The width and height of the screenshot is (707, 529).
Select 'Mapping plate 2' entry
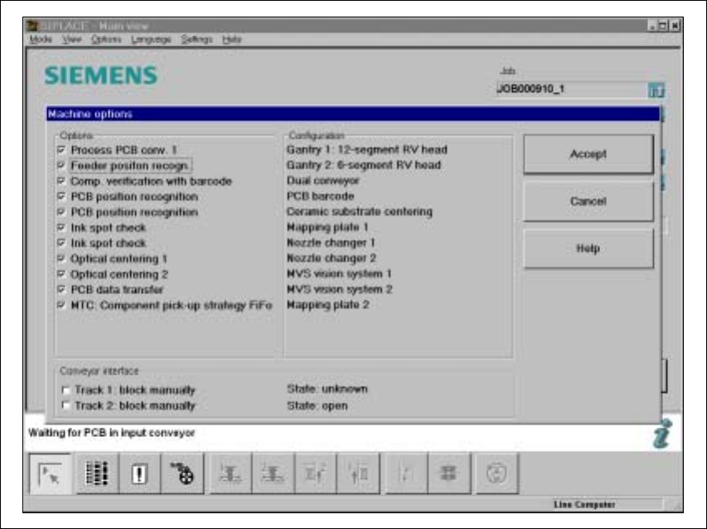[327, 305]
